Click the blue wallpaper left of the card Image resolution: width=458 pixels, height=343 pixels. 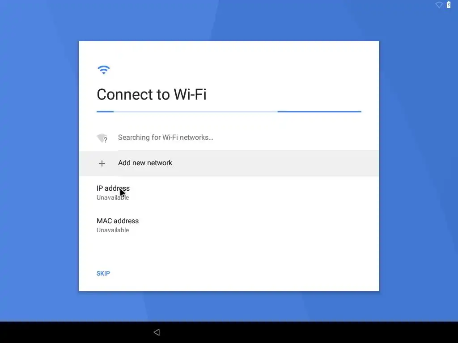click(39, 166)
